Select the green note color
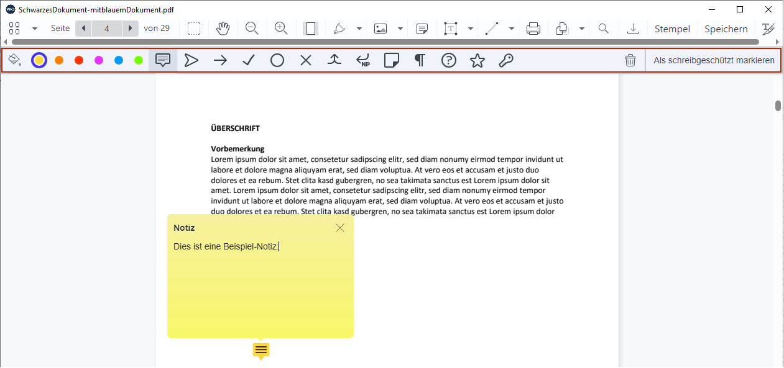The image size is (784, 368). point(139,60)
